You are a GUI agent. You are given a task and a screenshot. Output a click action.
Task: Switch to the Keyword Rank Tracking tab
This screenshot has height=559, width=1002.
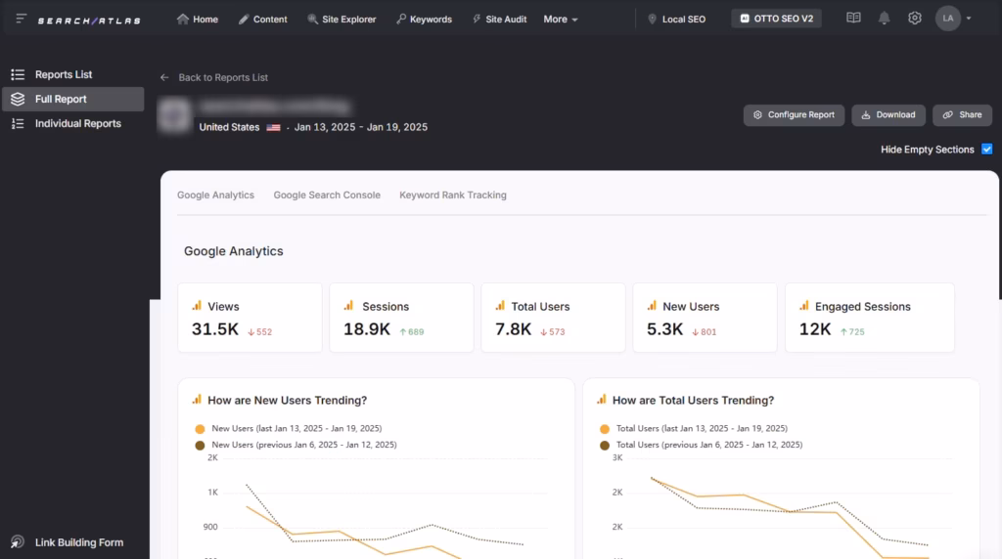[x=453, y=195]
